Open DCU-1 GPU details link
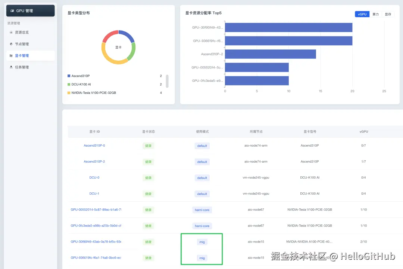 pyautogui.click(x=94, y=193)
